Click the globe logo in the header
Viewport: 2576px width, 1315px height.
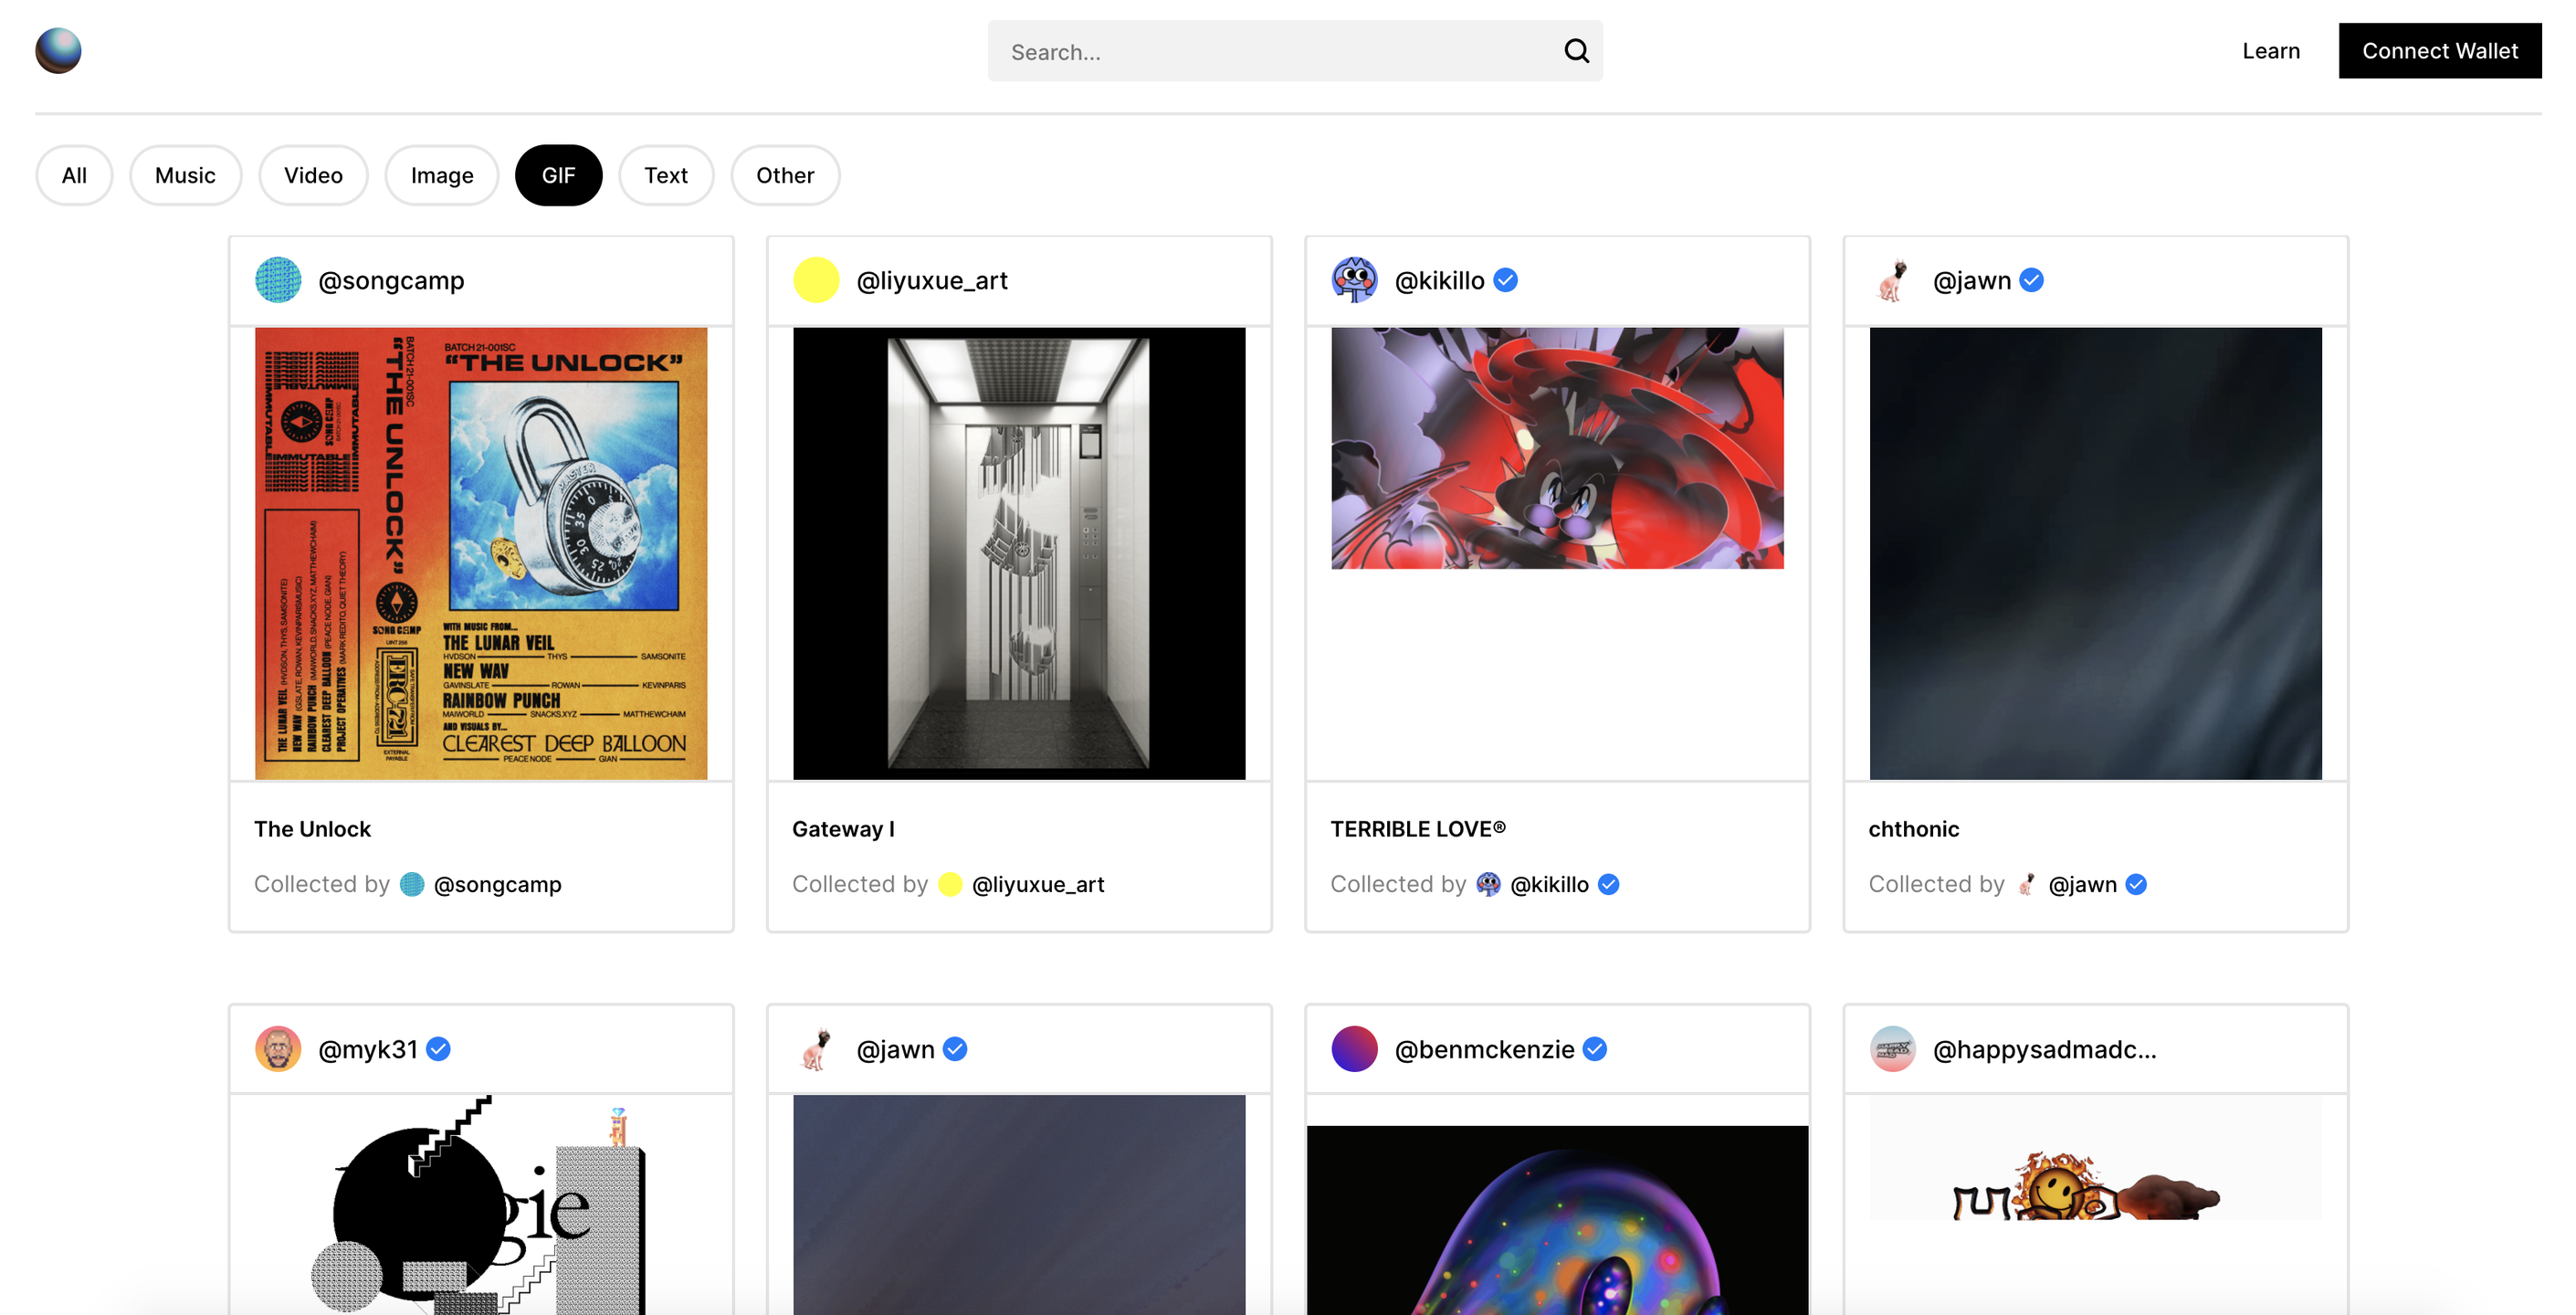pyautogui.click(x=58, y=51)
